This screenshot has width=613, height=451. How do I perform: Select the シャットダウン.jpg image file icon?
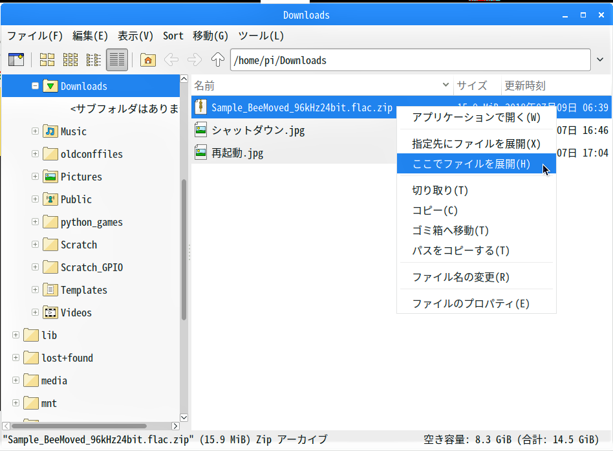click(x=201, y=130)
